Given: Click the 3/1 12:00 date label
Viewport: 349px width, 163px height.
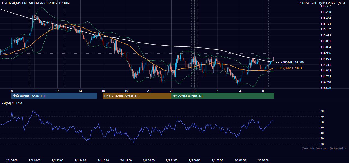Looking at the screenshot, I should 57,160.
